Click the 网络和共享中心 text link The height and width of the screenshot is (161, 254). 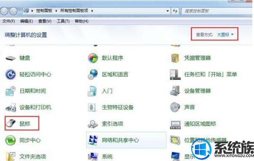[x=120, y=140]
